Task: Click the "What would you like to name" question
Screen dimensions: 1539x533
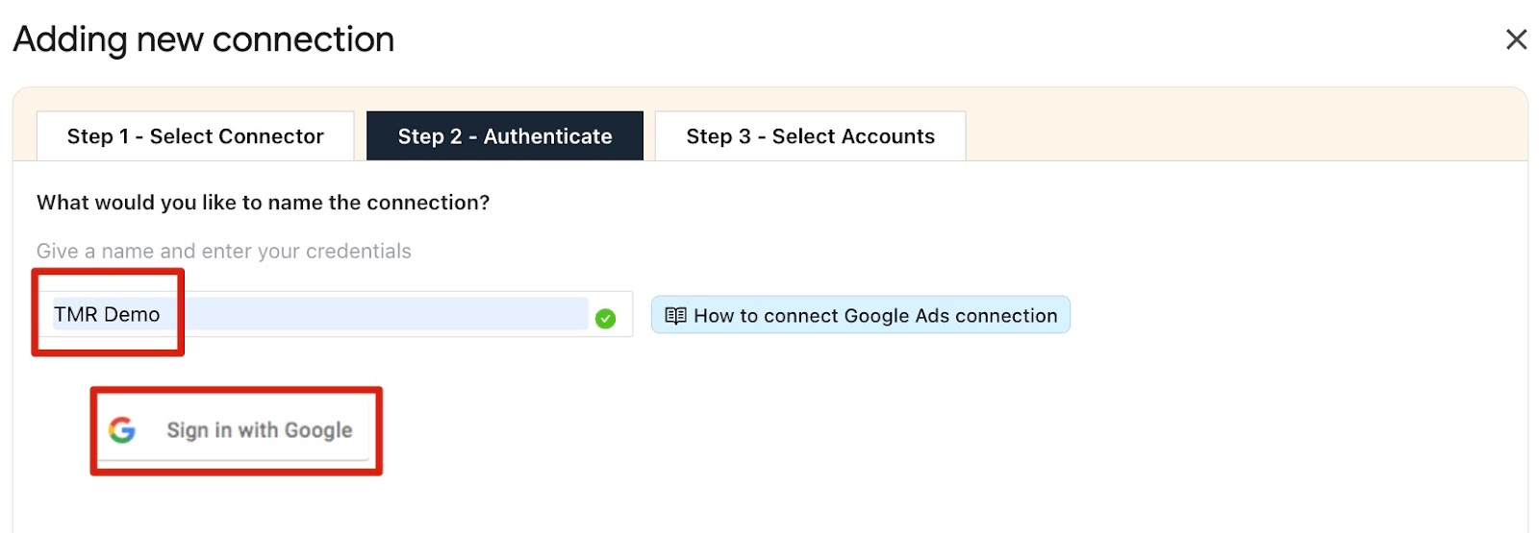Action: click(263, 203)
